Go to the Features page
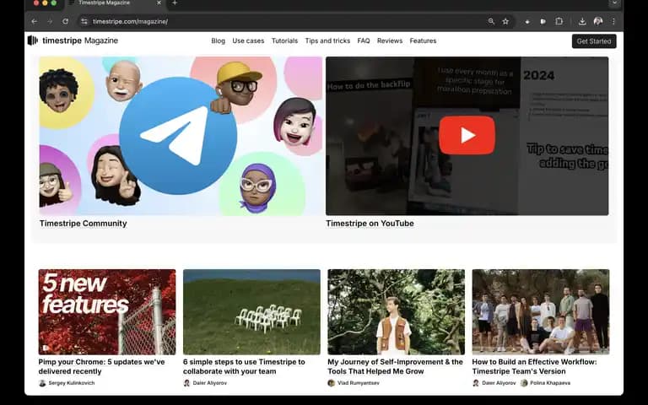This screenshot has width=648, height=405. point(423,40)
